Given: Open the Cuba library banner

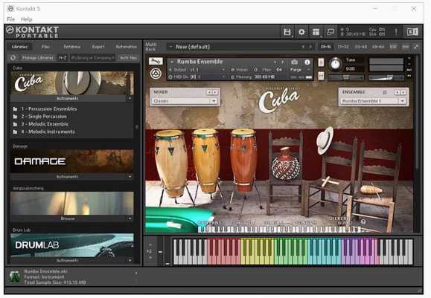Looking at the screenshot, I should [72, 83].
